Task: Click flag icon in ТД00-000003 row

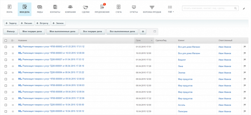Action: [245, 105]
